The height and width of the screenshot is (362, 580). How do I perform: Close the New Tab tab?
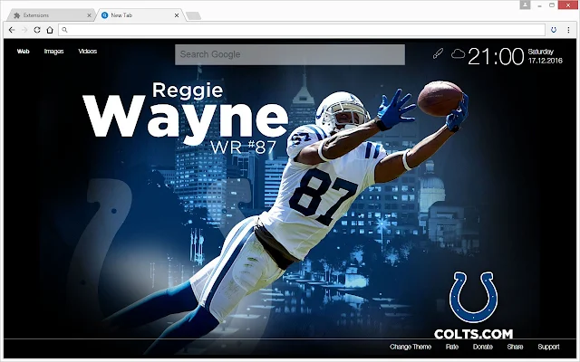177,15
